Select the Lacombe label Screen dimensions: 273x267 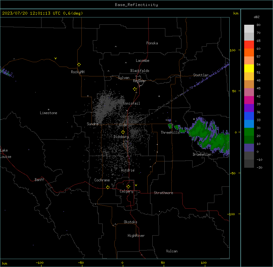pos(143,61)
